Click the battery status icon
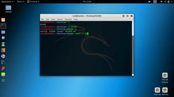Image resolution: width=174 pixels, height=97 pixels. click(169, 2)
